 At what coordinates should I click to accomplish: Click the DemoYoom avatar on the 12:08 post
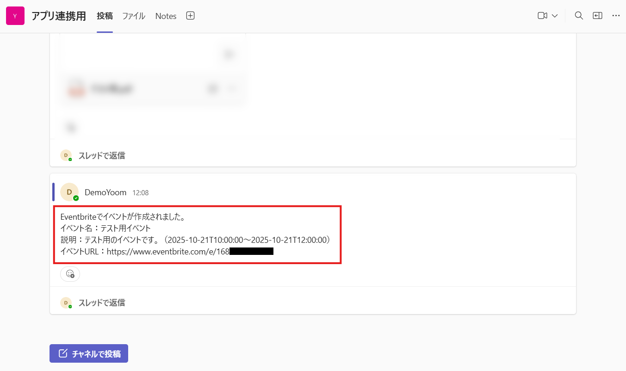[x=69, y=192]
